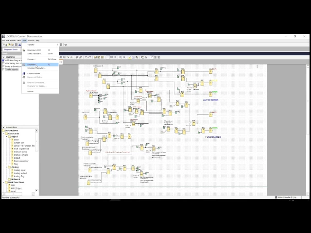This screenshot has width=311, height=233.
Task: Click the zoom in magnifier icon
Action: pos(120,57)
